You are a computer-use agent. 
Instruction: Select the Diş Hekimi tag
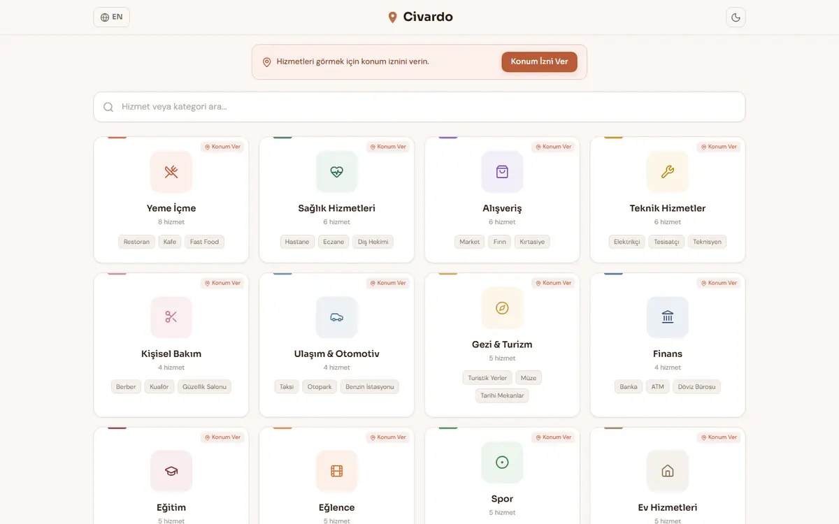pos(373,242)
